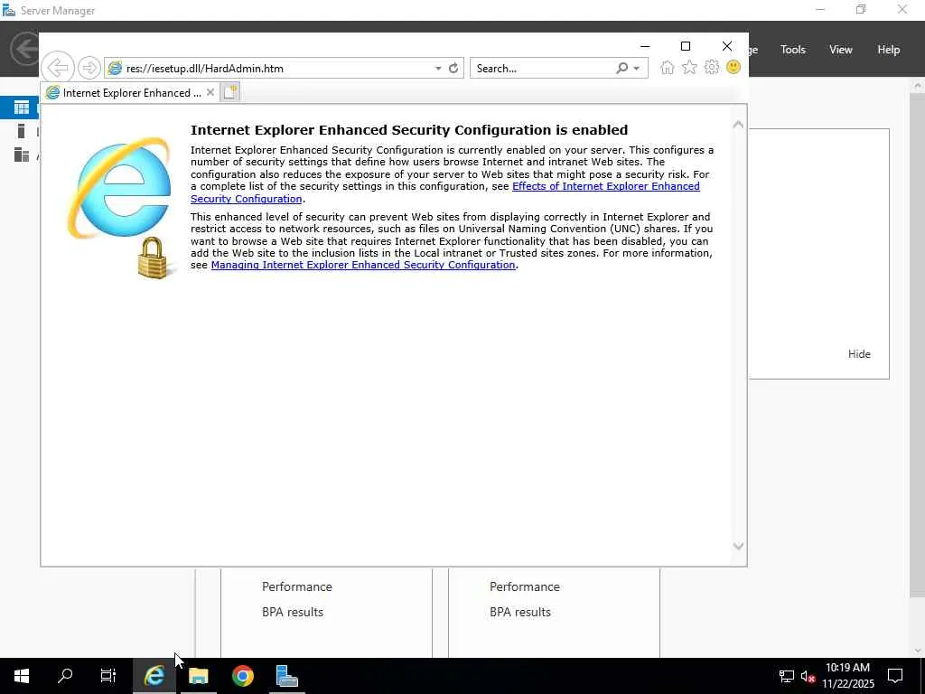This screenshot has width=925, height=694.
Task: Click the page scrollbar down arrow
Action: click(x=738, y=547)
